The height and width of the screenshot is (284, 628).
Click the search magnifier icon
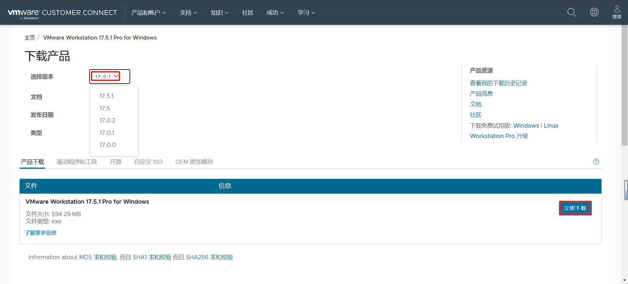pyautogui.click(x=571, y=12)
